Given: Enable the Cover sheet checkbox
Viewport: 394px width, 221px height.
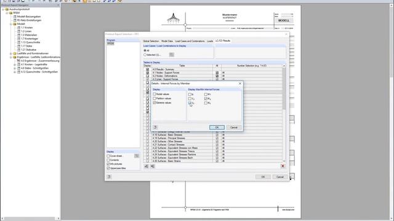Looking at the screenshot, I should click(108, 156).
